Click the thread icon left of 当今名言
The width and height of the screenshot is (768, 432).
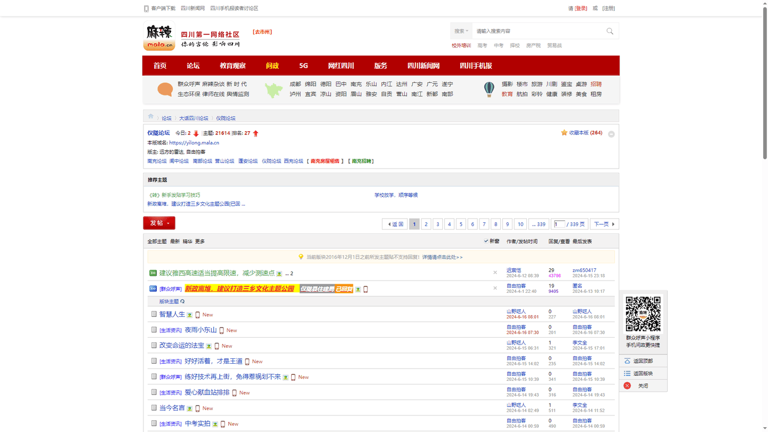[154, 408]
